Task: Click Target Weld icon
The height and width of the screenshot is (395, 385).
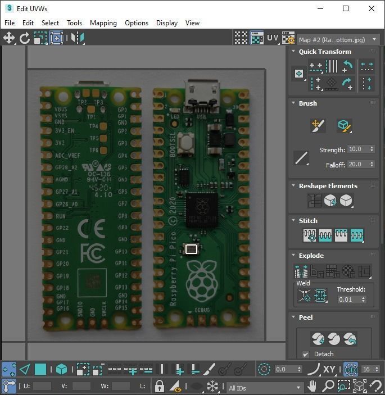Action: click(305, 296)
